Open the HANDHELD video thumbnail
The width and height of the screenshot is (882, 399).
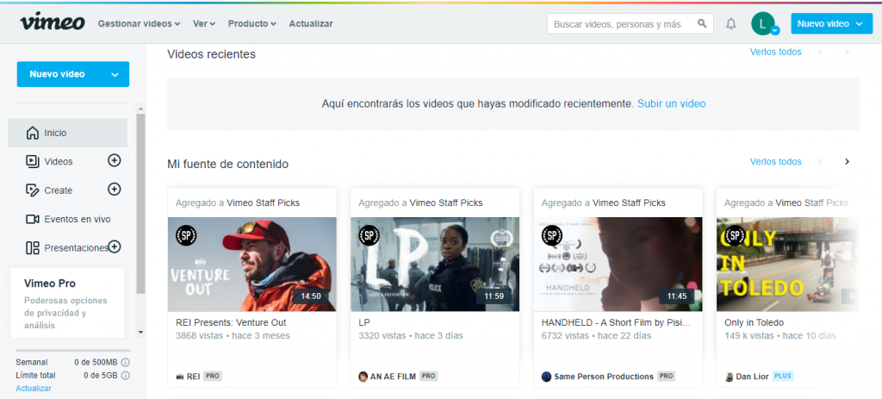(x=618, y=264)
